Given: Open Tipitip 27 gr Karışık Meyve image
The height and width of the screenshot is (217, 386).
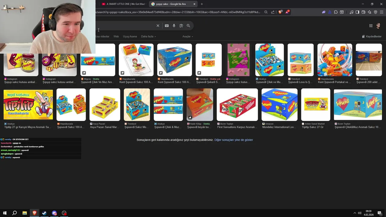Looking at the screenshot, I should [28, 105].
